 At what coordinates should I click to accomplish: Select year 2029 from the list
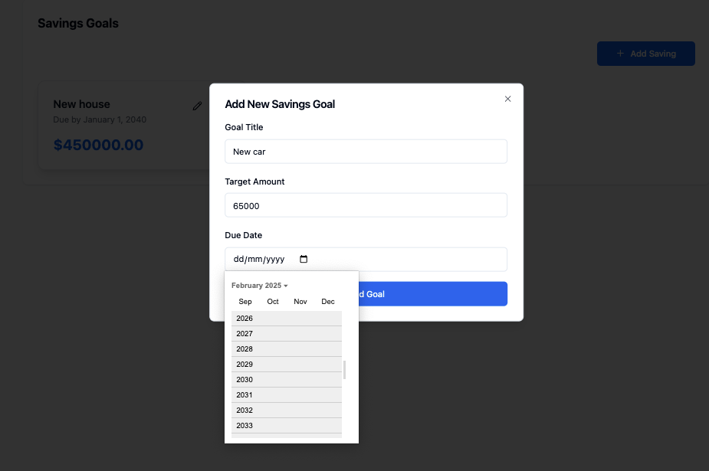point(286,364)
